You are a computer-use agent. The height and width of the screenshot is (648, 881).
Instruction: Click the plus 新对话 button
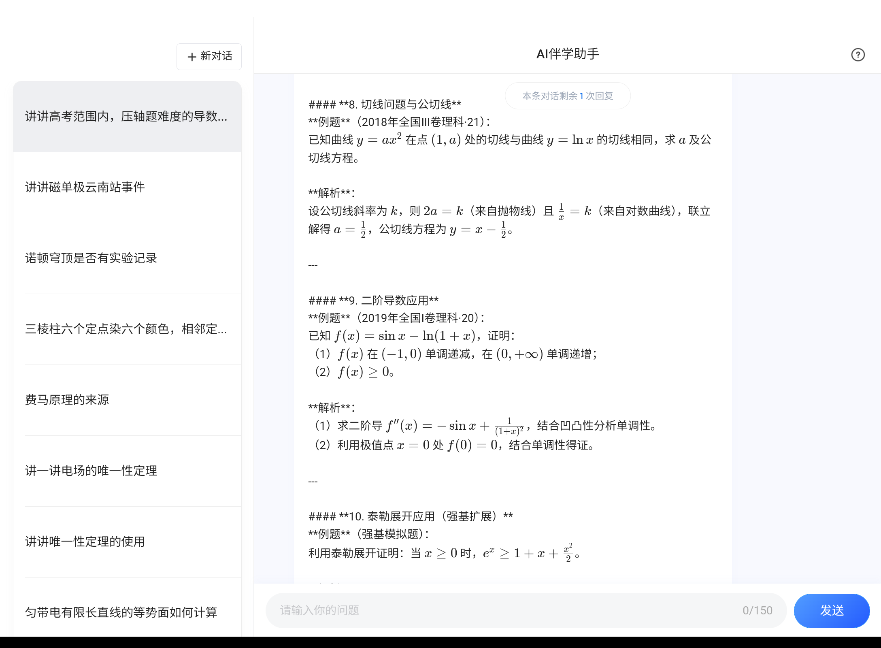209,56
